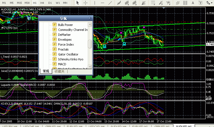Select Bulls Power in the list
The width and height of the screenshot is (214, 127).
(65, 25)
